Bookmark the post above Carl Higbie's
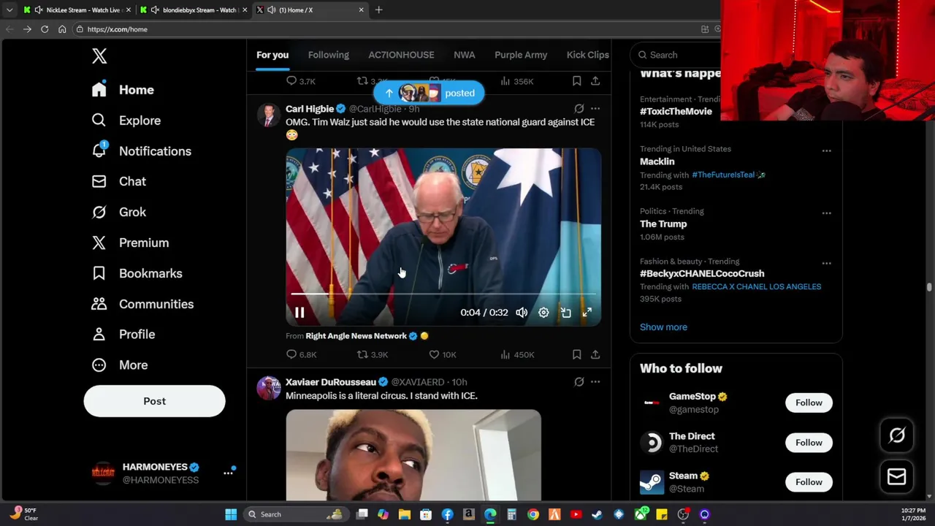The image size is (935, 526). 576,81
